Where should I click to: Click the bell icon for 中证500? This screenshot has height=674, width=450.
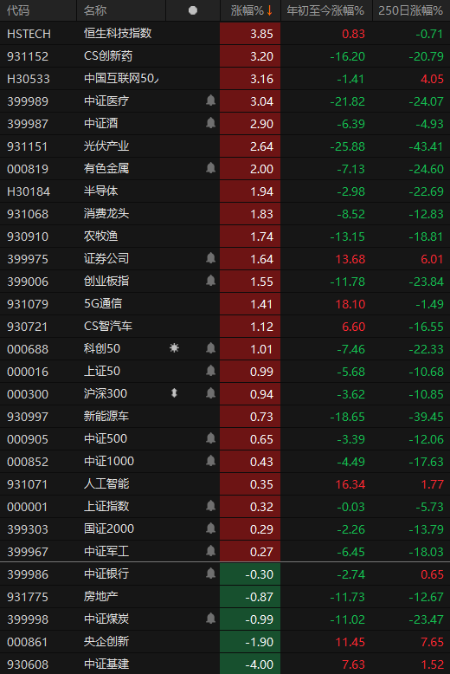210,438
